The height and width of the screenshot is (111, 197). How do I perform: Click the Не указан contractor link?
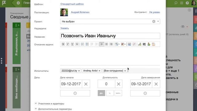155,12
